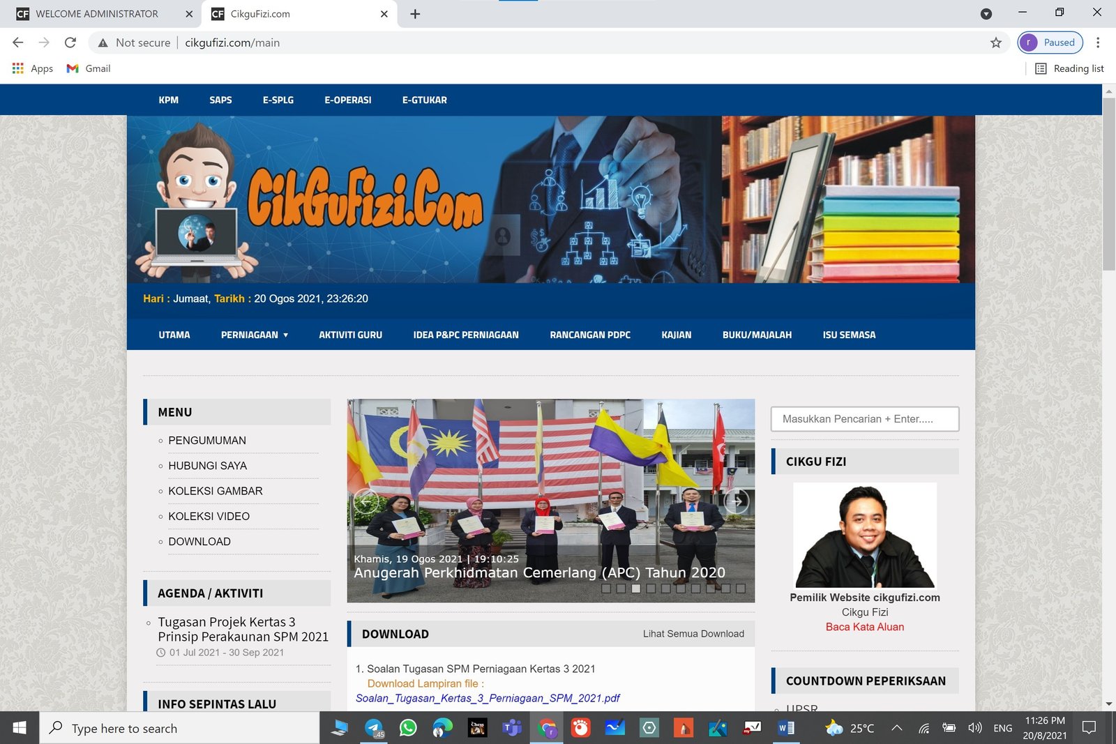Open WhatsApp from the taskbar

click(408, 728)
